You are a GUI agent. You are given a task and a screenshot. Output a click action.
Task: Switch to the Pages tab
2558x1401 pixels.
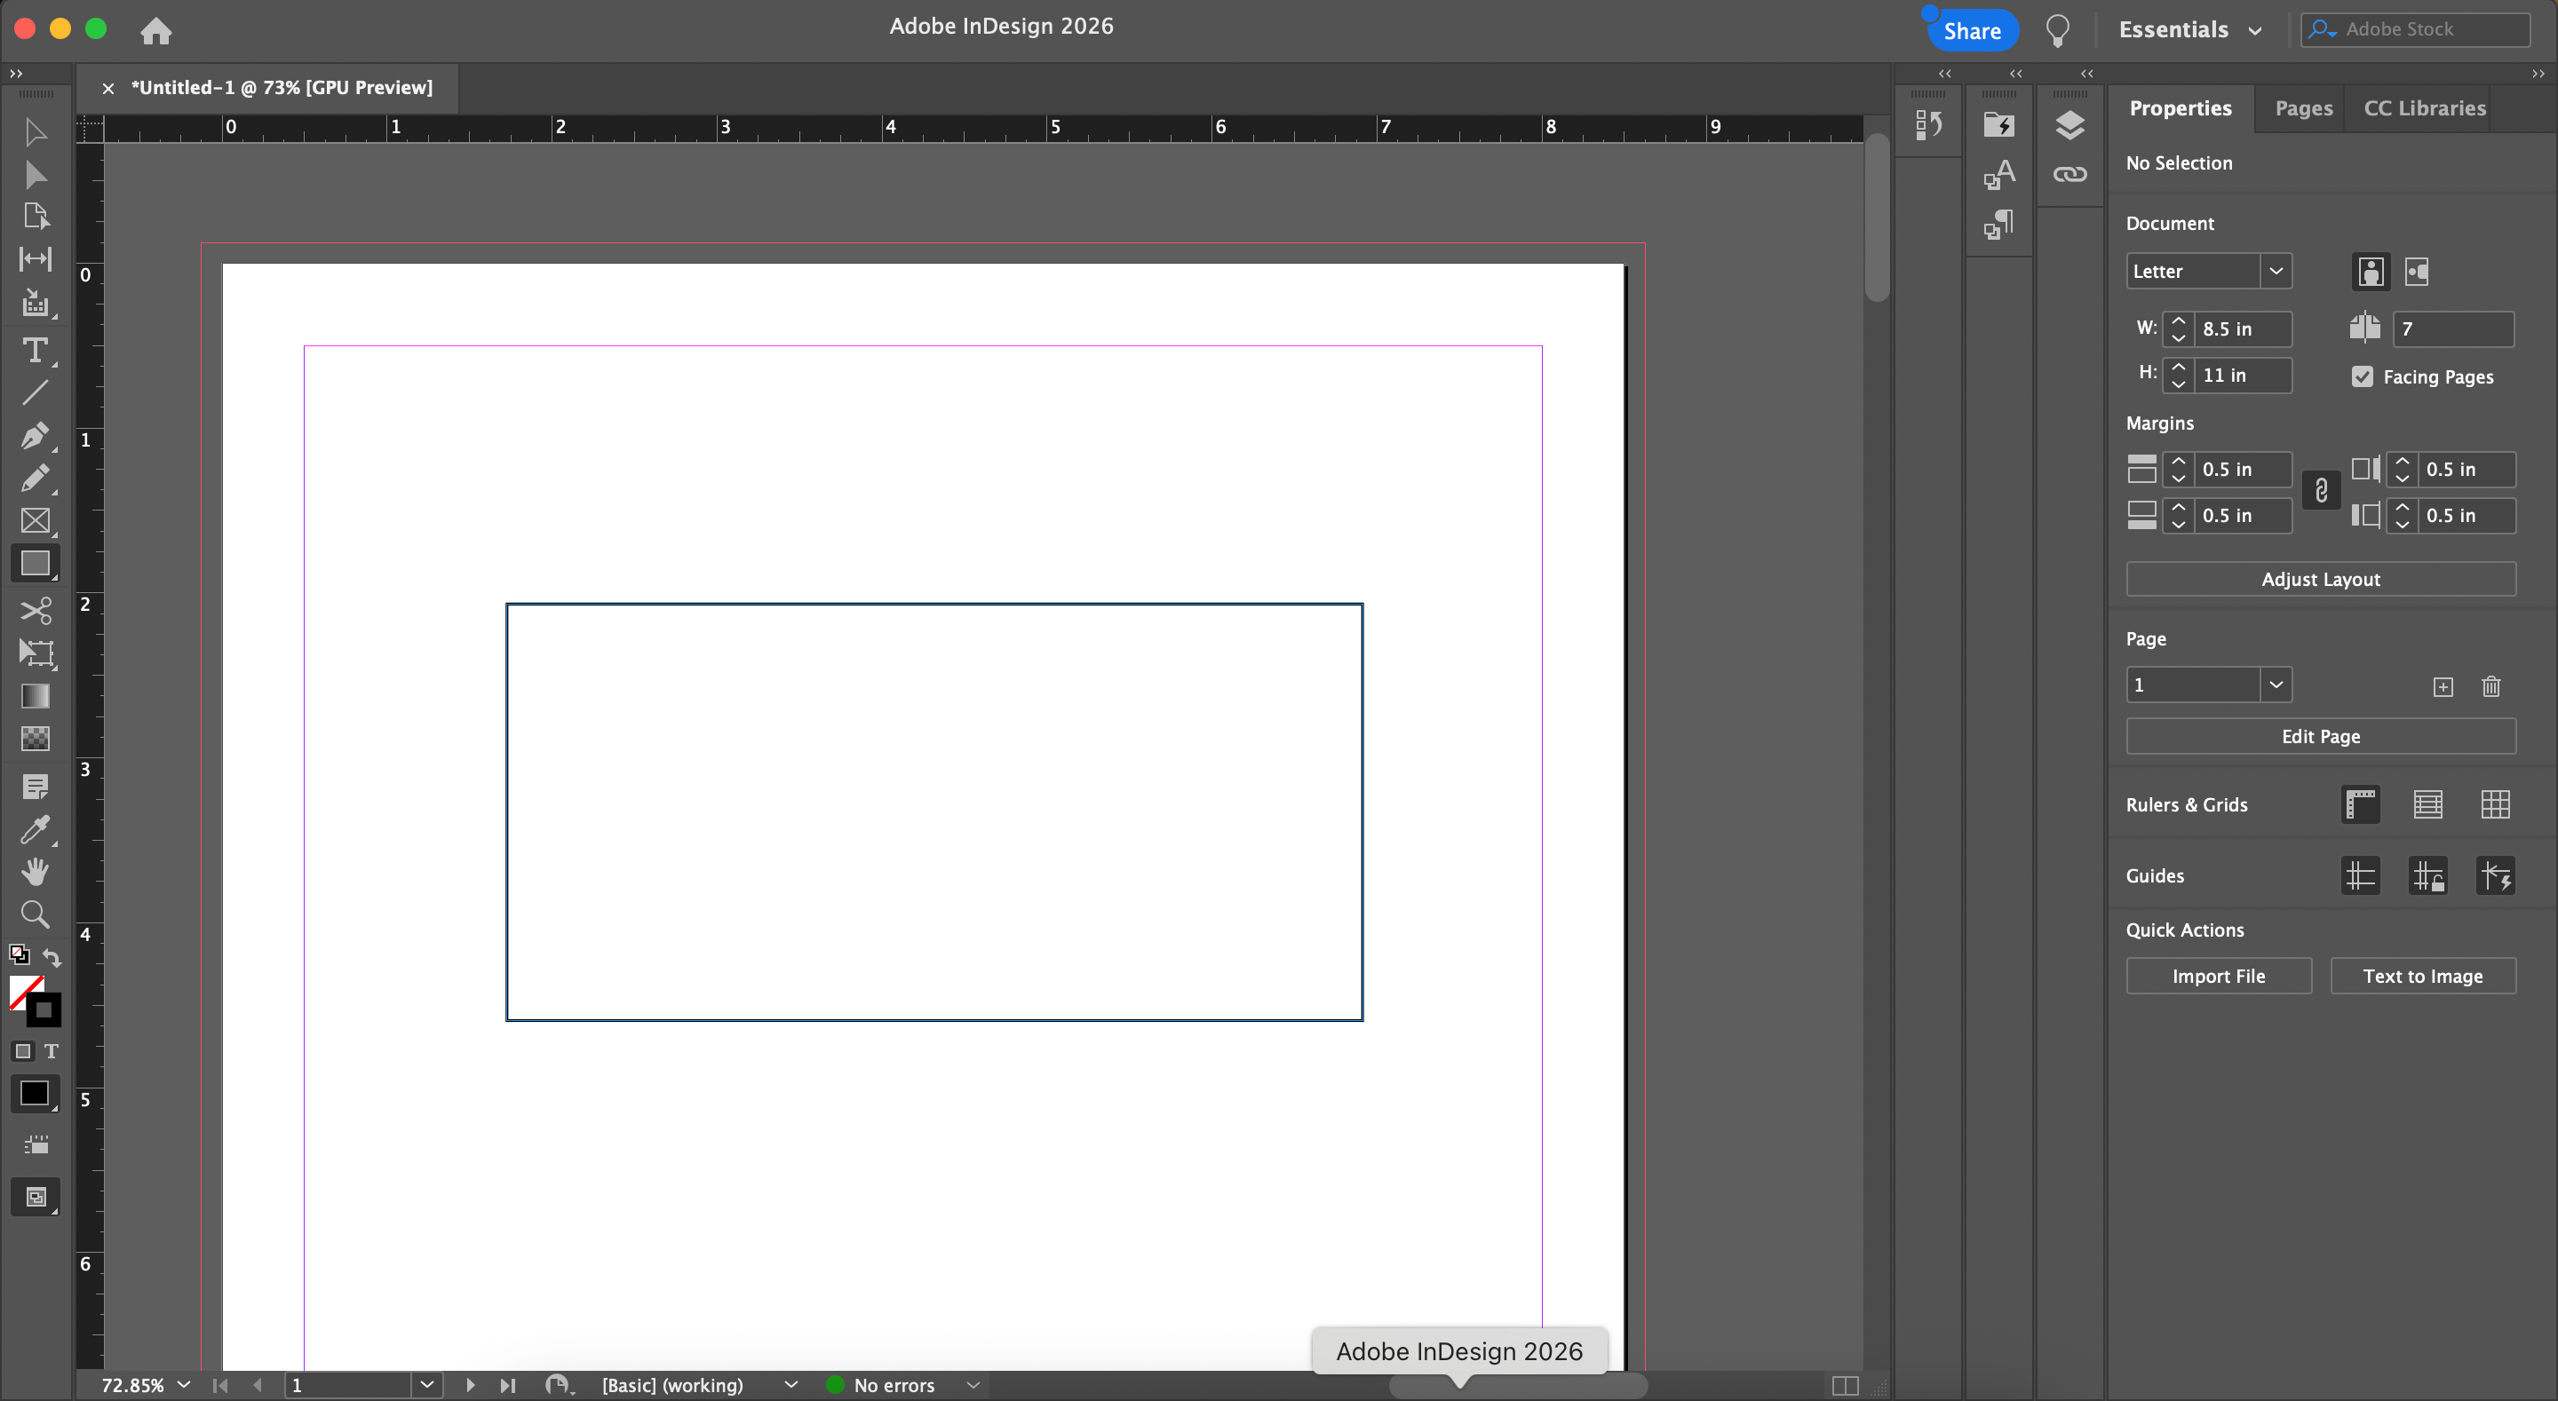[x=2303, y=108]
